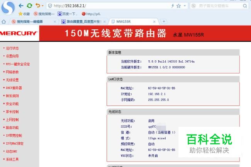Click the green refresh icon
Image resolution: width=251 pixels, height=167 pixels.
point(29,6)
